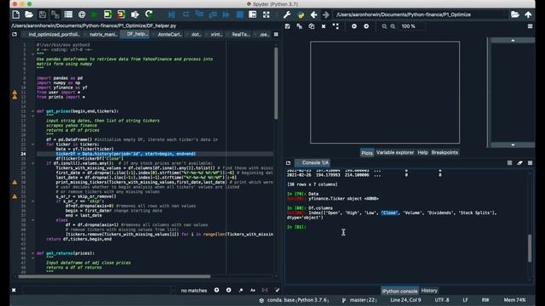
Task: Open console pane options hamburger menu
Action: coord(530,162)
